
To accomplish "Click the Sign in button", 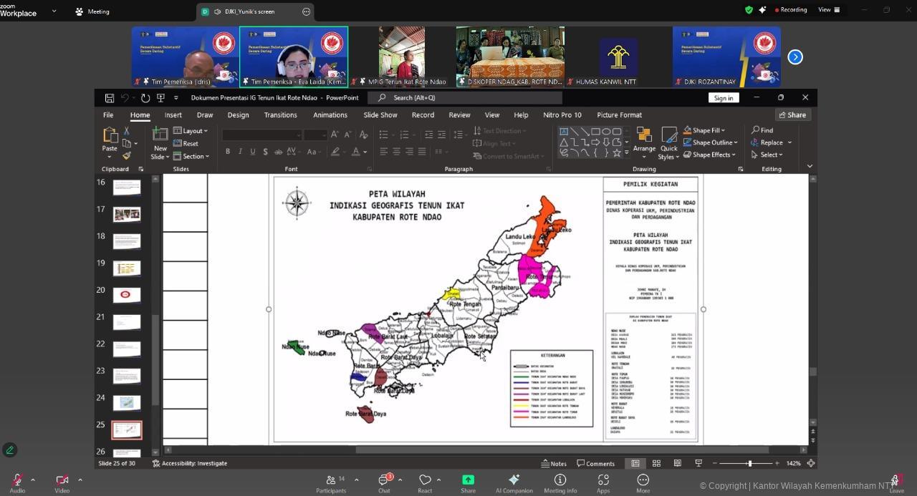I will point(723,98).
